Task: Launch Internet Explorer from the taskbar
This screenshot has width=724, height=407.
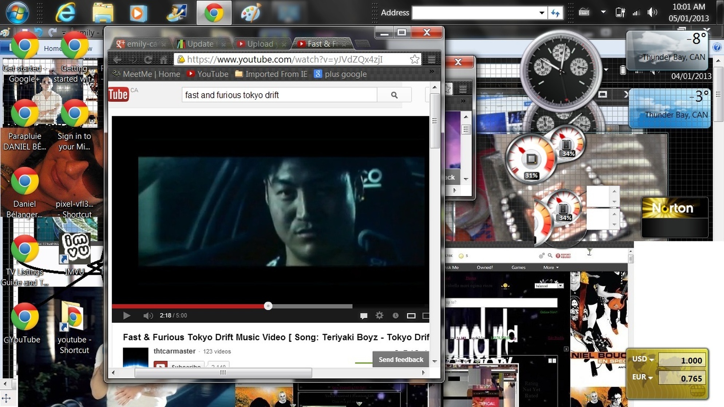Action: coord(66,12)
